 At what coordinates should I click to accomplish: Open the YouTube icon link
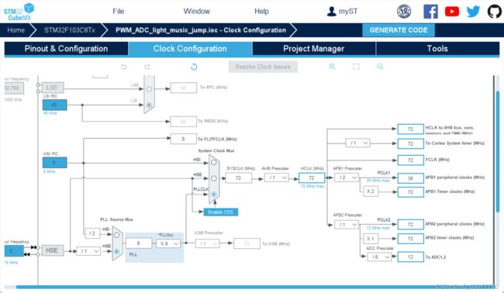(x=452, y=12)
